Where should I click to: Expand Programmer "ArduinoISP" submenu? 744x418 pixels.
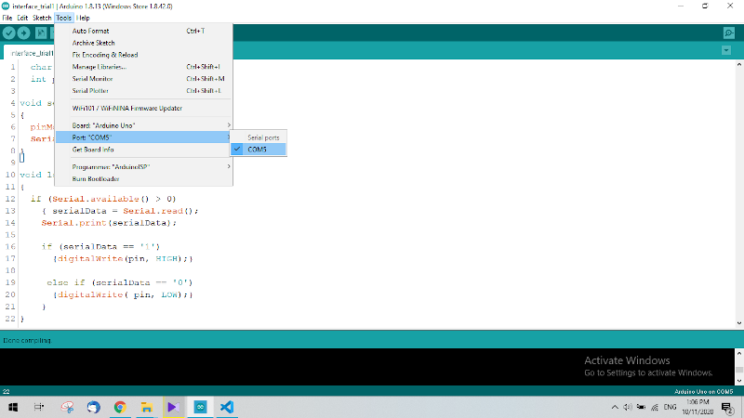[144, 167]
